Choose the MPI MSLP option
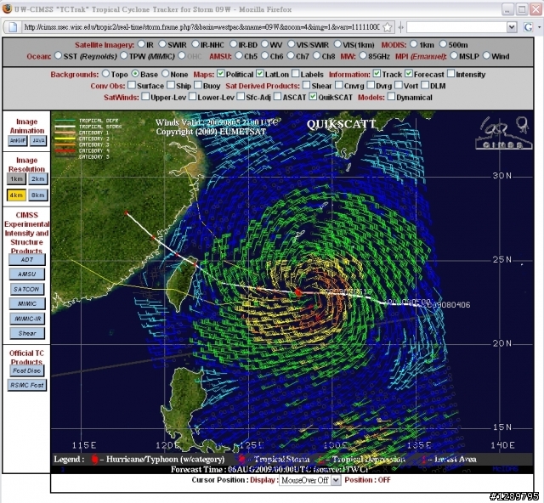The width and height of the screenshot is (544, 503). click(x=453, y=55)
